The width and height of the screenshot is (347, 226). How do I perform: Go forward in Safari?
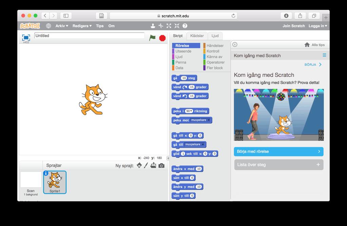coord(53,16)
